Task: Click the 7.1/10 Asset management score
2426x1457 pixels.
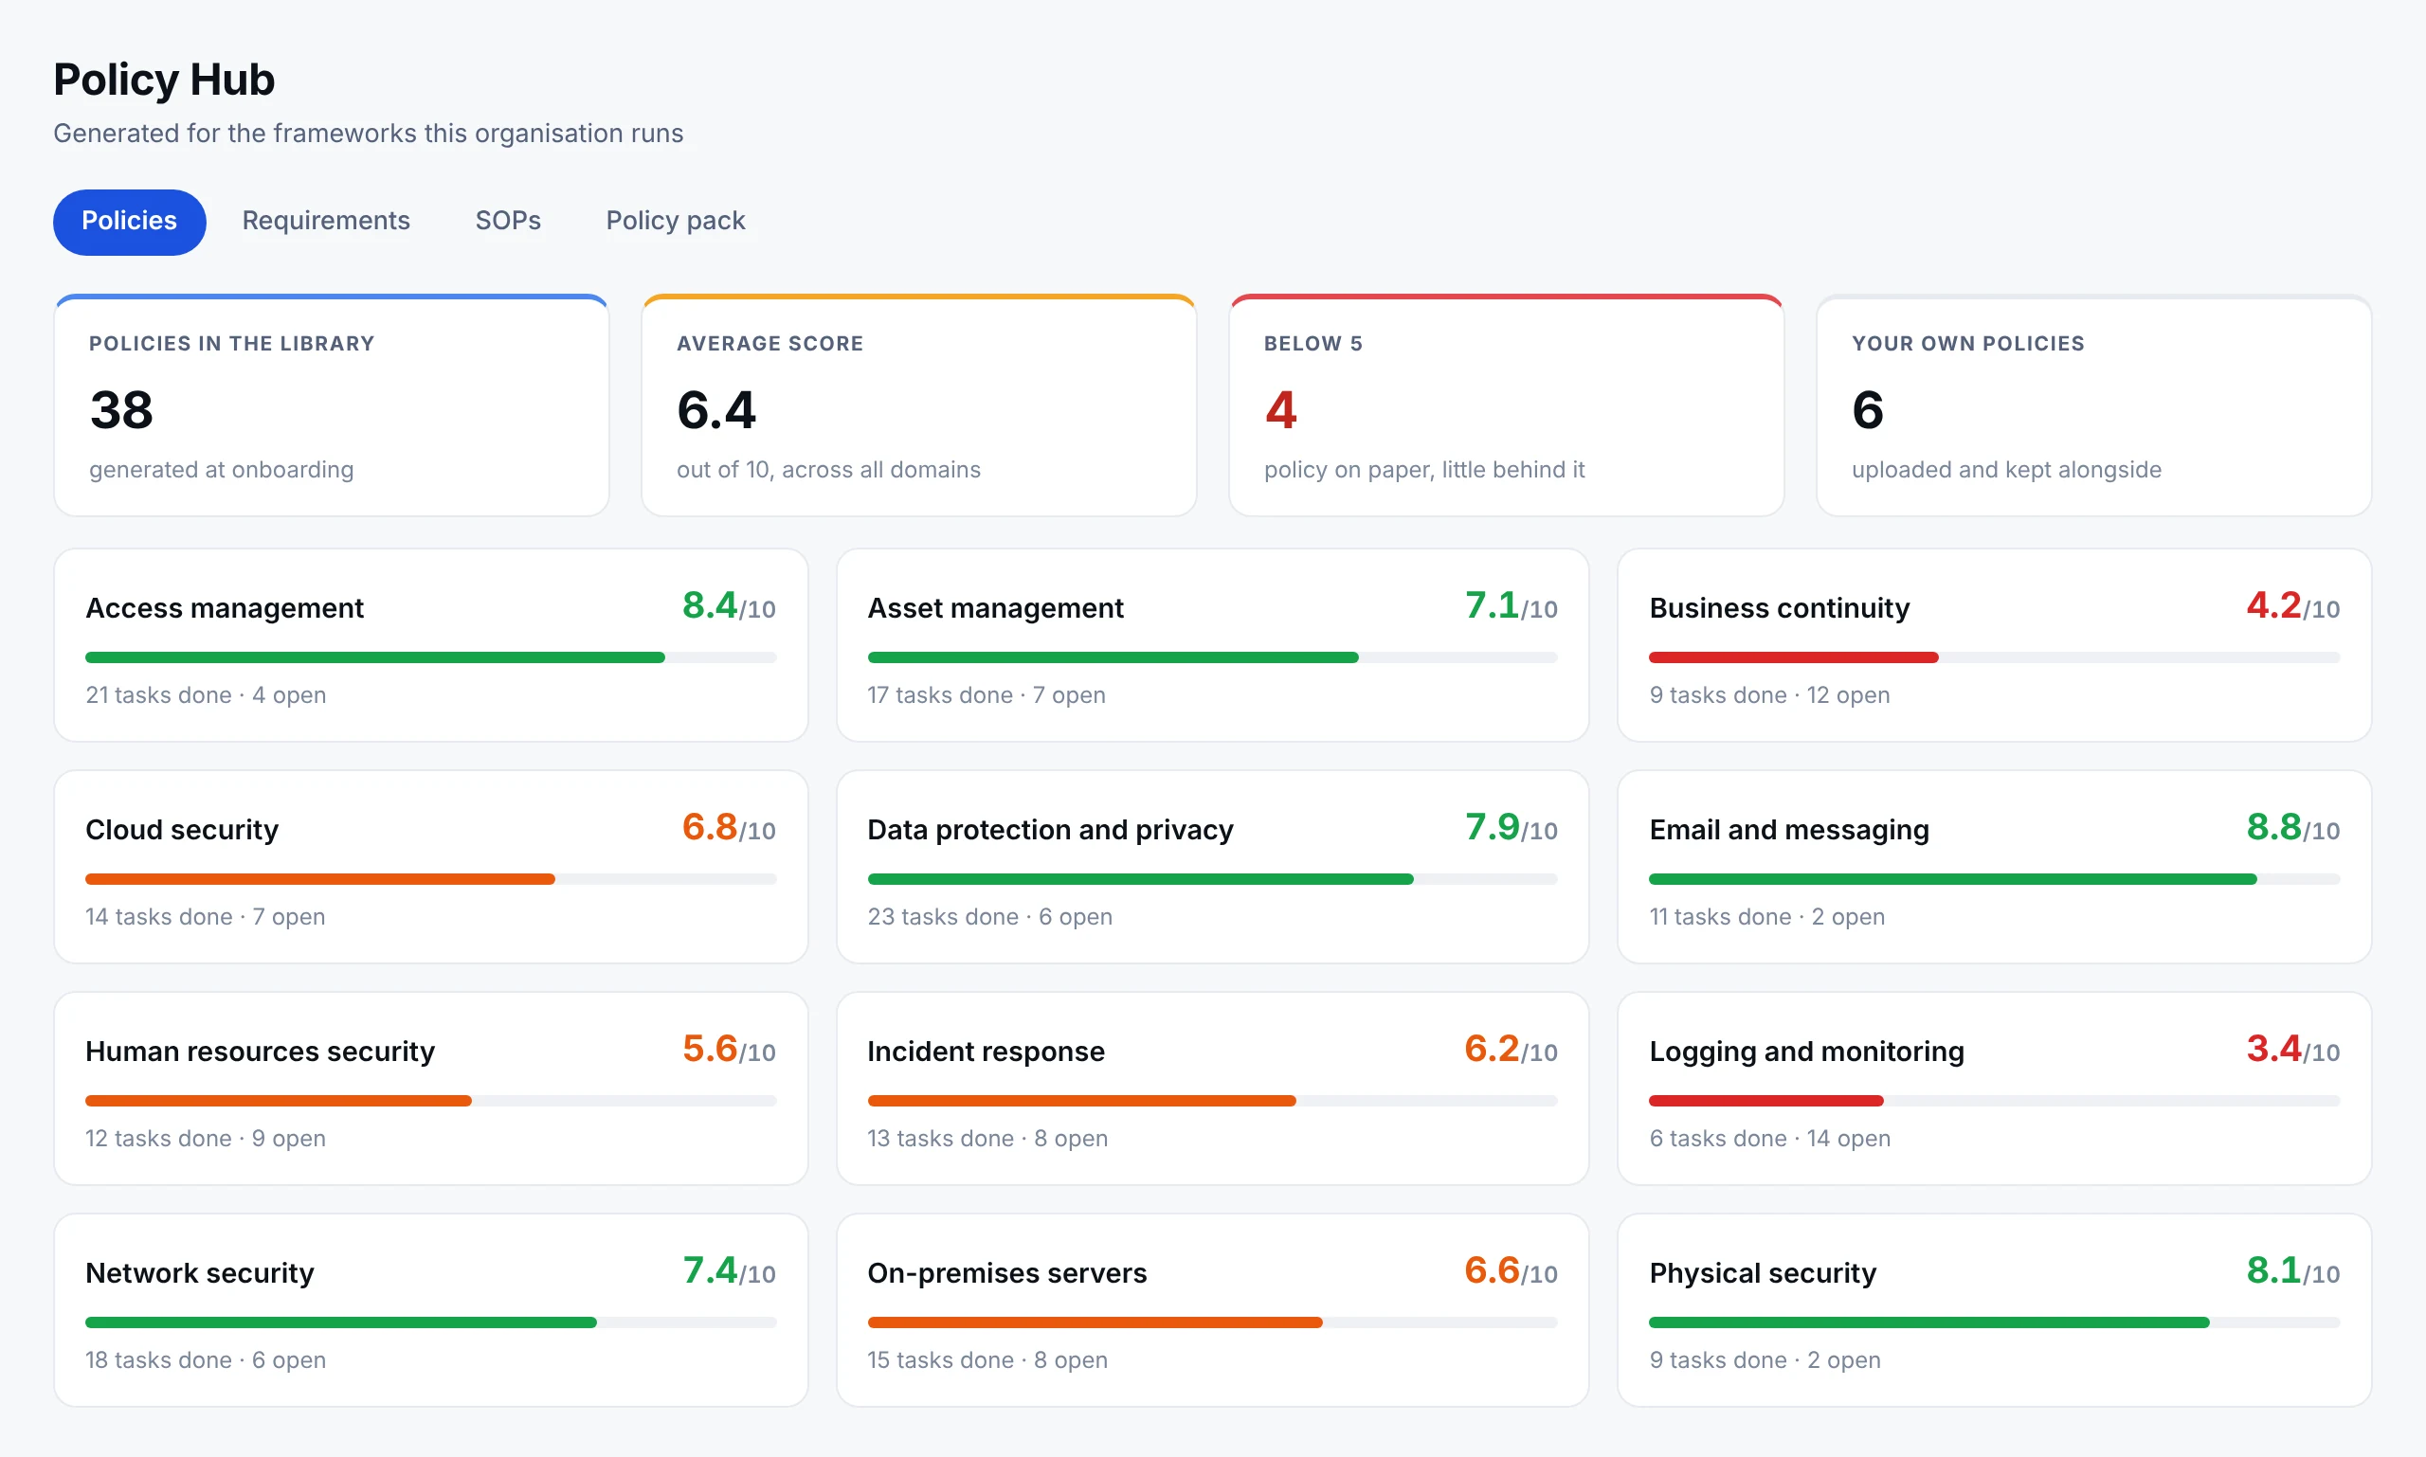Action: pyautogui.click(x=1511, y=605)
